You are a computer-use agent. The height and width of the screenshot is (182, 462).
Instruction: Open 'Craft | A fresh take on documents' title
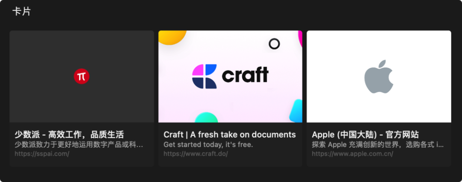[x=230, y=135]
